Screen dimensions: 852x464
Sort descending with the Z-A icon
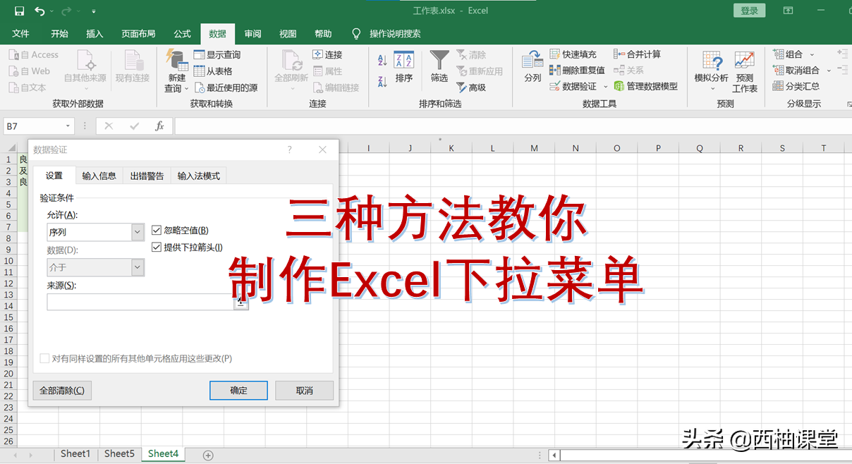[x=382, y=81]
